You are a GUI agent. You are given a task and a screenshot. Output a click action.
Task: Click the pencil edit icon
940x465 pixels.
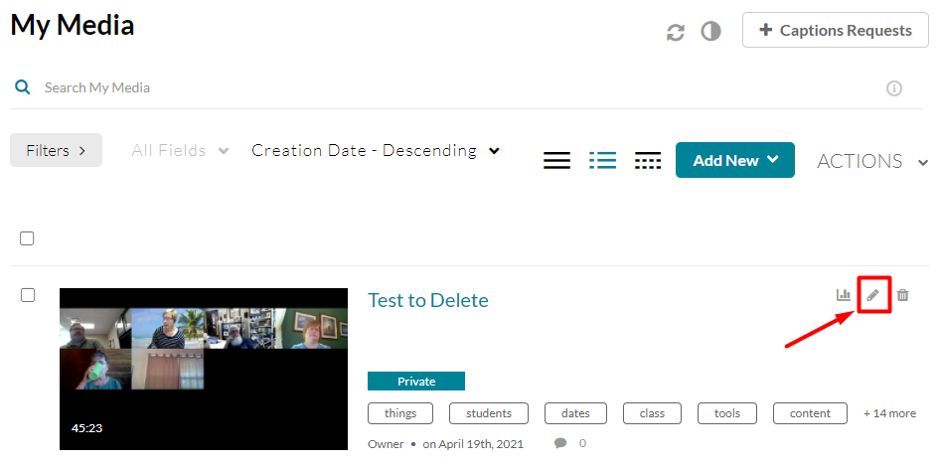coord(872,295)
